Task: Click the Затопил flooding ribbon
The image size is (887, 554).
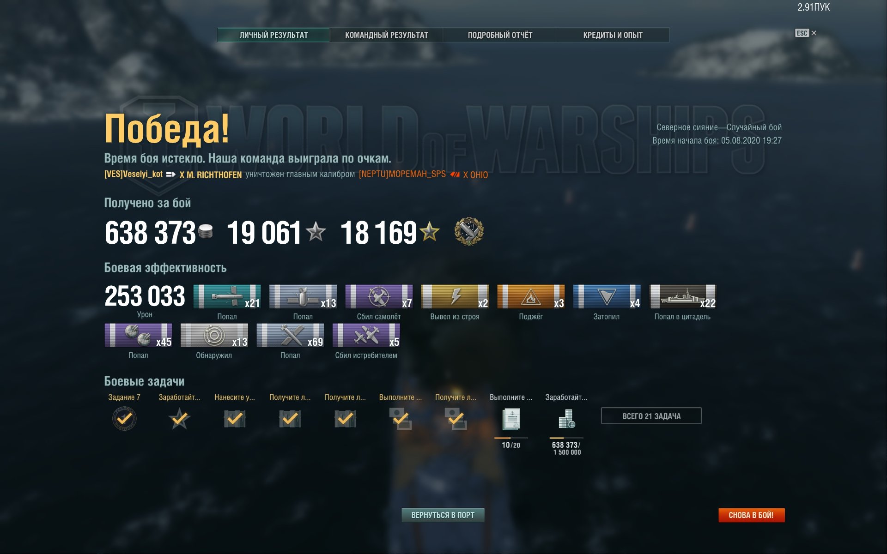Action: [607, 296]
